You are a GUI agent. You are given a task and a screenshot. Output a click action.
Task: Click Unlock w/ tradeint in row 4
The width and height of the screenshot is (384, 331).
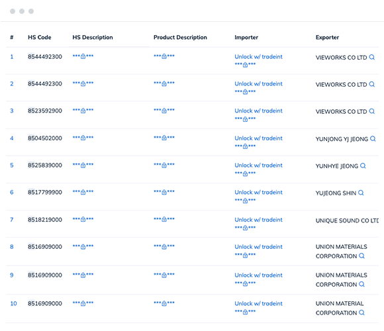tap(258, 138)
